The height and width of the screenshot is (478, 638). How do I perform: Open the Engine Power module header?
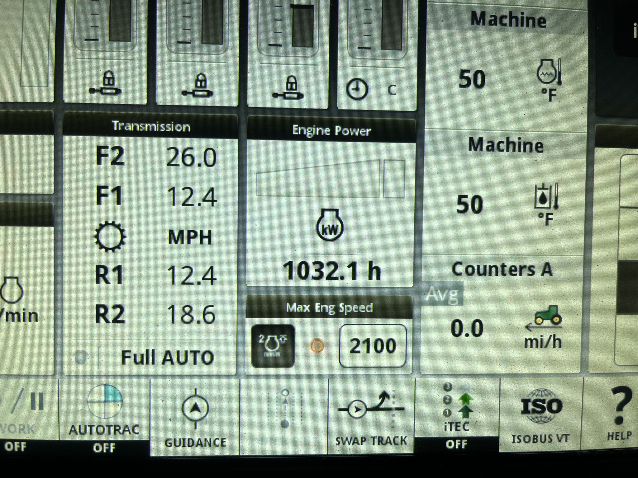(x=331, y=130)
